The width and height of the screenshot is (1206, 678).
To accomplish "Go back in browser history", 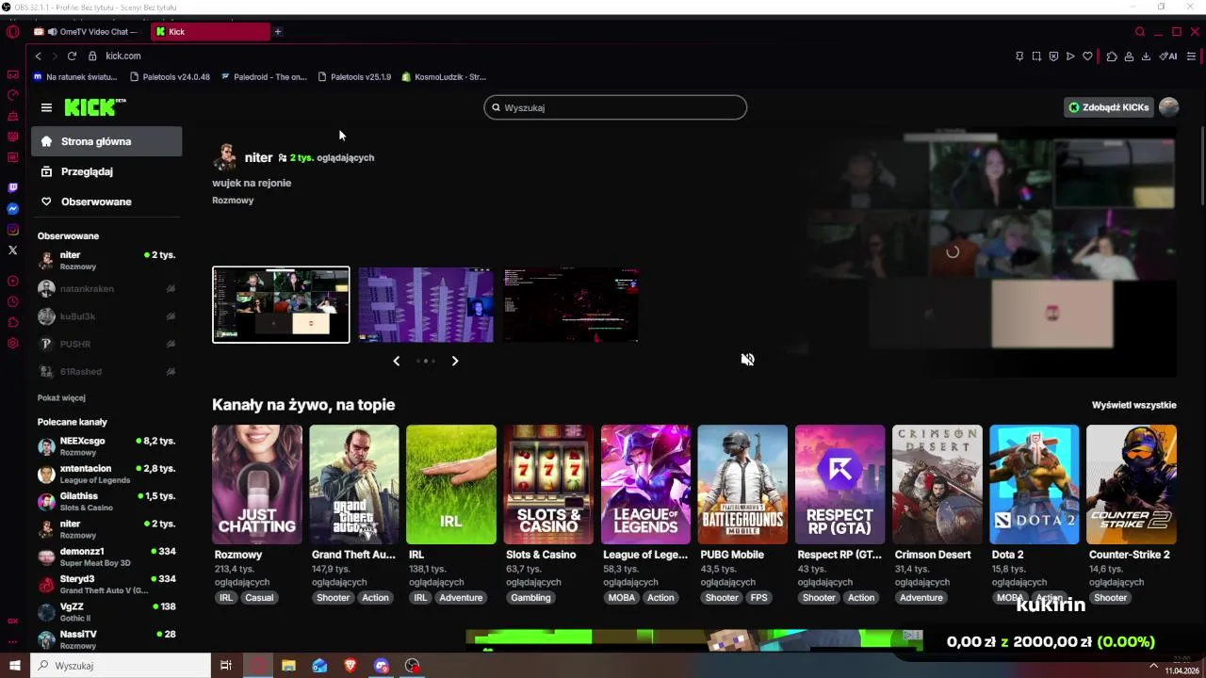I will click(x=38, y=56).
